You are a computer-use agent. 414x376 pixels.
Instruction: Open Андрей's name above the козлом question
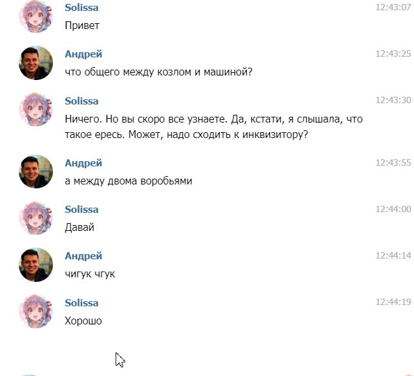tap(83, 54)
